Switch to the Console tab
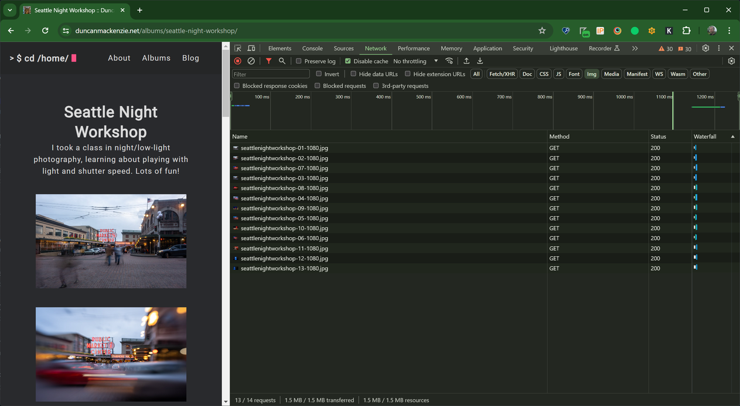Image resolution: width=740 pixels, height=406 pixels. (x=312, y=49)
